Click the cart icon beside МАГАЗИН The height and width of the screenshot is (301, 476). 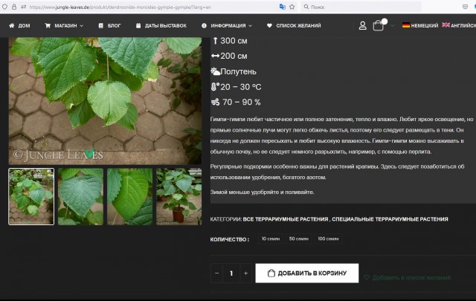click(x=48, y=25)
